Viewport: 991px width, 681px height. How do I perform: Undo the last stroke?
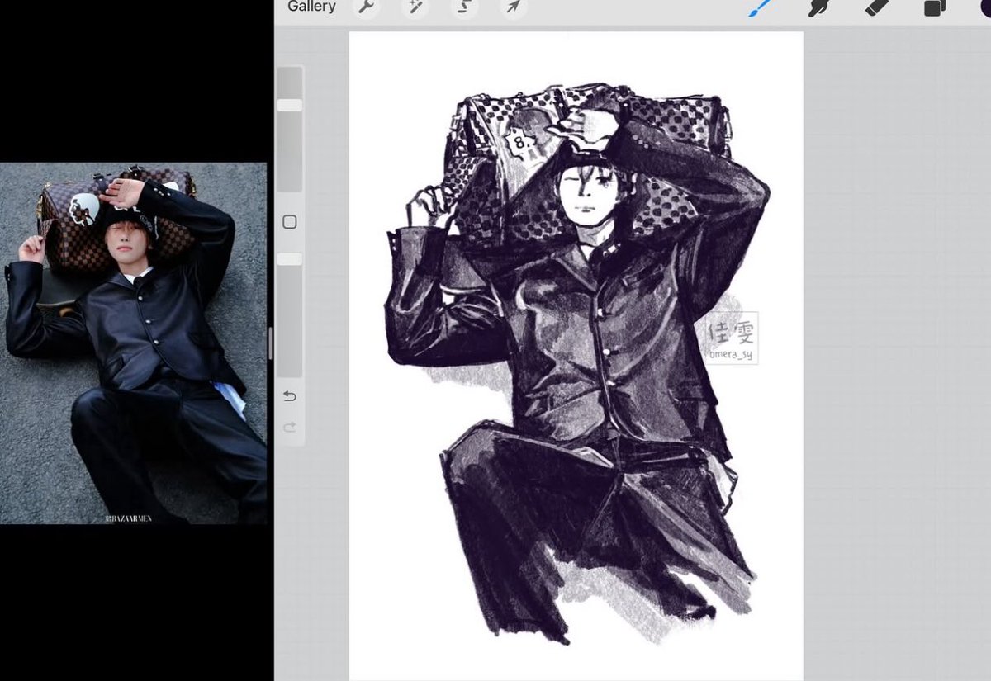pyautogui.click(x=289, y=396)
